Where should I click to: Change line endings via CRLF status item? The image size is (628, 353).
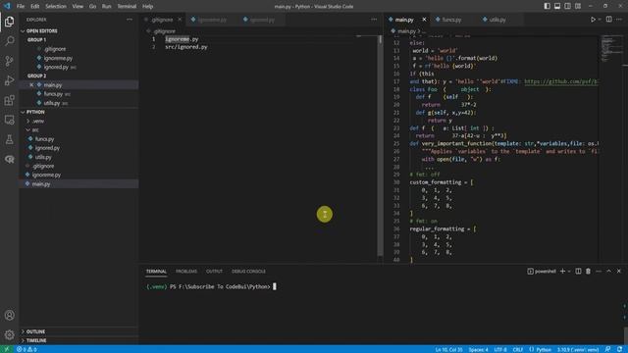click(x=517, y=349)
